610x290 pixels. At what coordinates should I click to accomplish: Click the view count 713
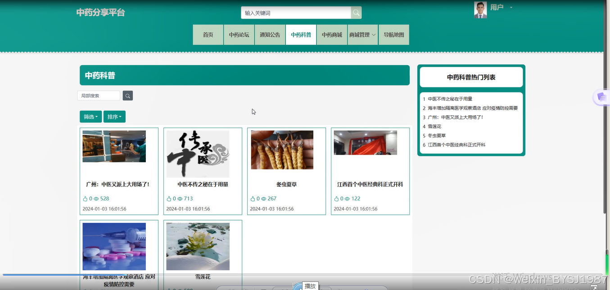click(188, 199)
